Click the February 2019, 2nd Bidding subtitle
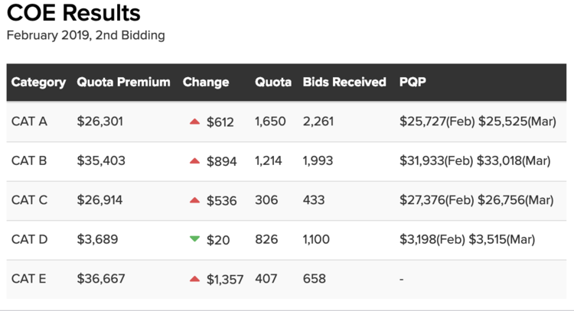Screen dimensions: 574x311 pyautogui.click(x=86, y=35)
